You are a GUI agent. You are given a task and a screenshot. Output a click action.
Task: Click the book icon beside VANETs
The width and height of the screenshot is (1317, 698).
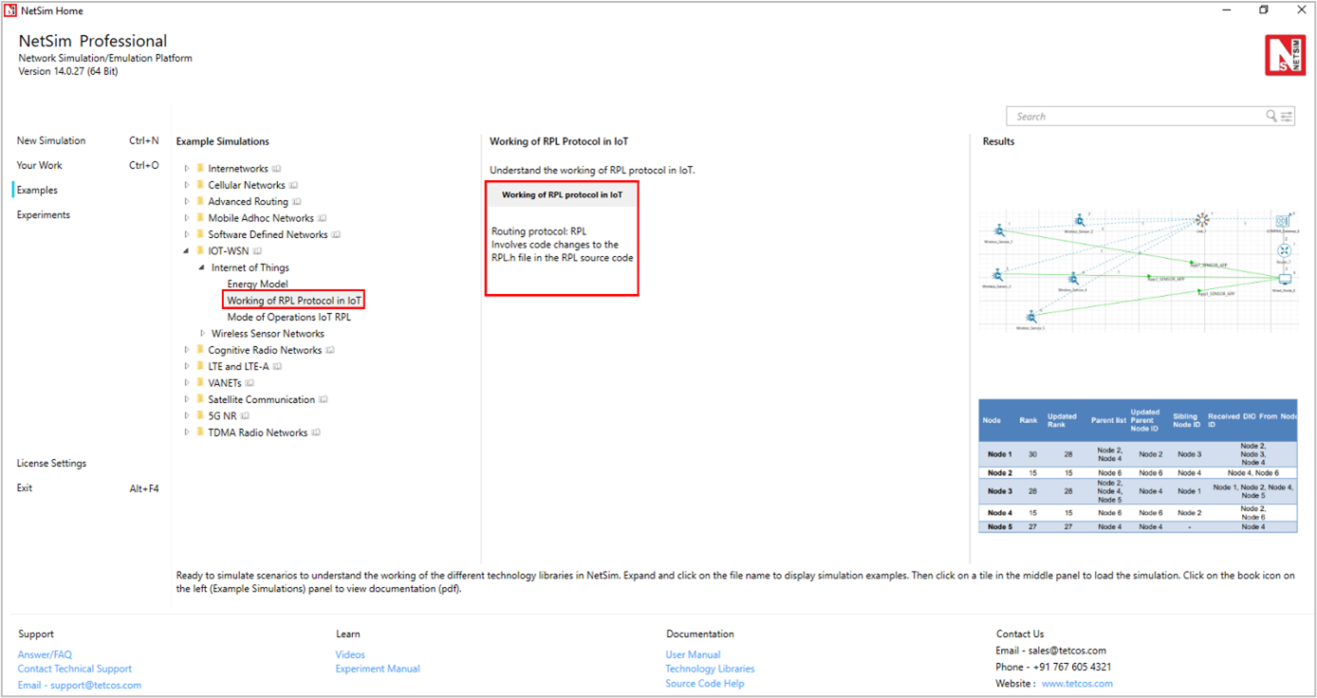tap(250, 383)
